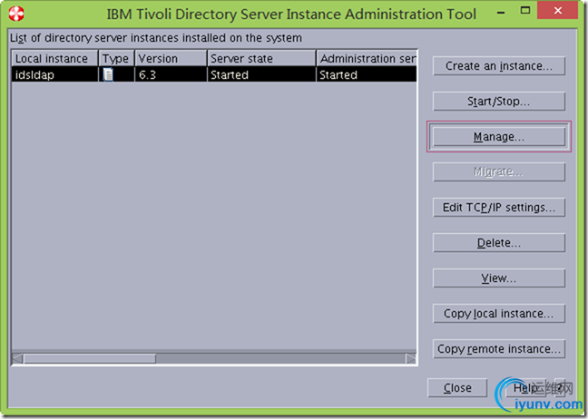Click the Local instance column header
Viewport: 588px width, 419px height.
(54, 58)
